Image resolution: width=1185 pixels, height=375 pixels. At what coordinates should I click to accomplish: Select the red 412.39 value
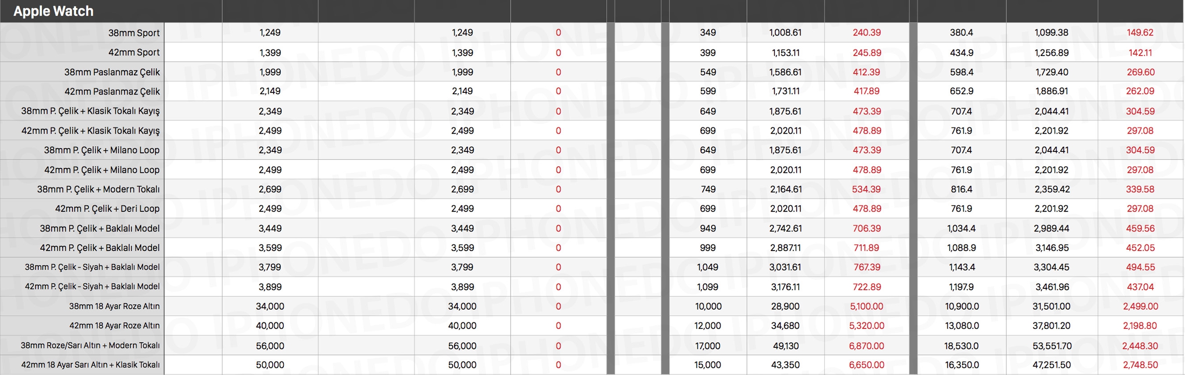[x=867, y=72]
